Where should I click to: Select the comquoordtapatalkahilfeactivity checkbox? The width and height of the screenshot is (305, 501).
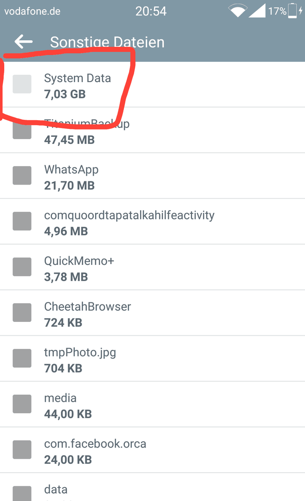pos(22,221)
